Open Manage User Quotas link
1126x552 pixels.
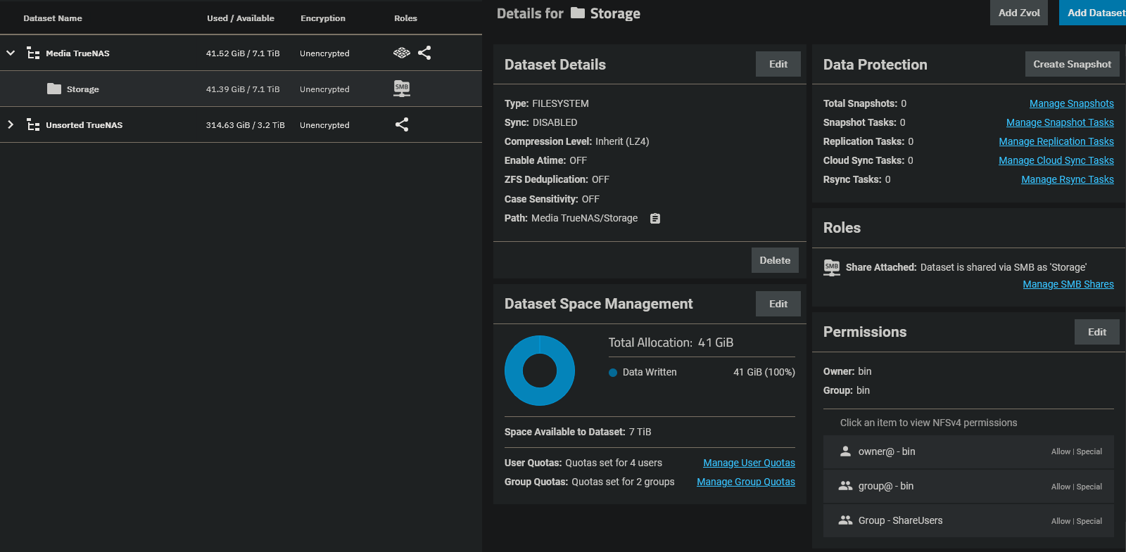(749, 463)
